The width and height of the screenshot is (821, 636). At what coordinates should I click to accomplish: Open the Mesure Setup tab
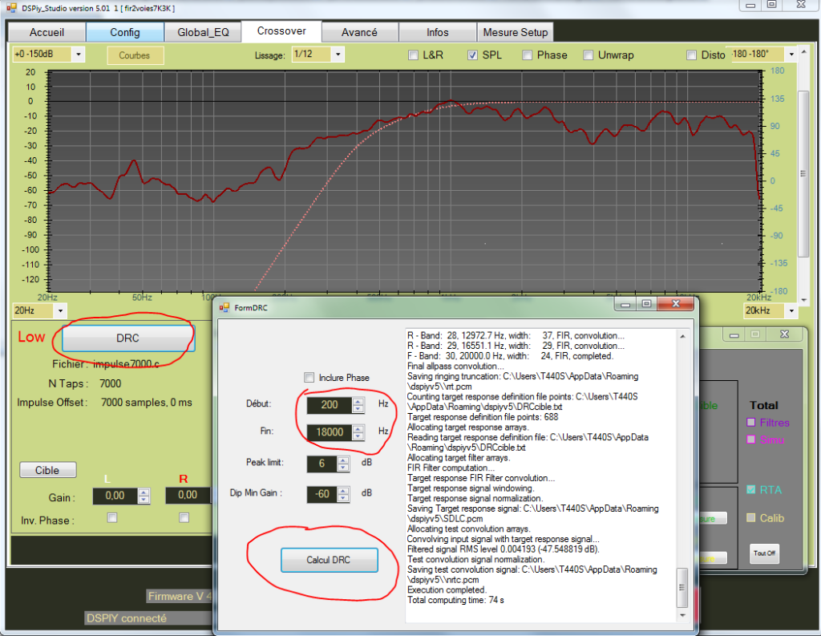pos(514,33)
